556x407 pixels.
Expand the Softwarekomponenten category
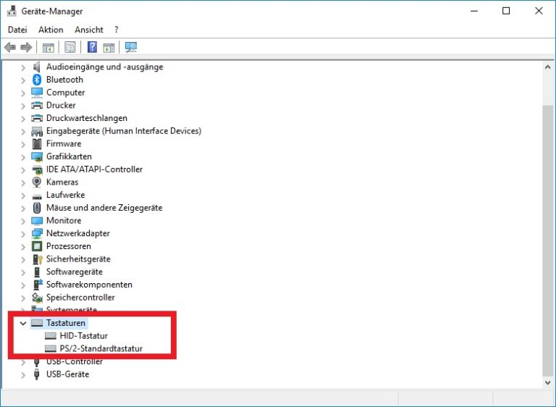23,285
